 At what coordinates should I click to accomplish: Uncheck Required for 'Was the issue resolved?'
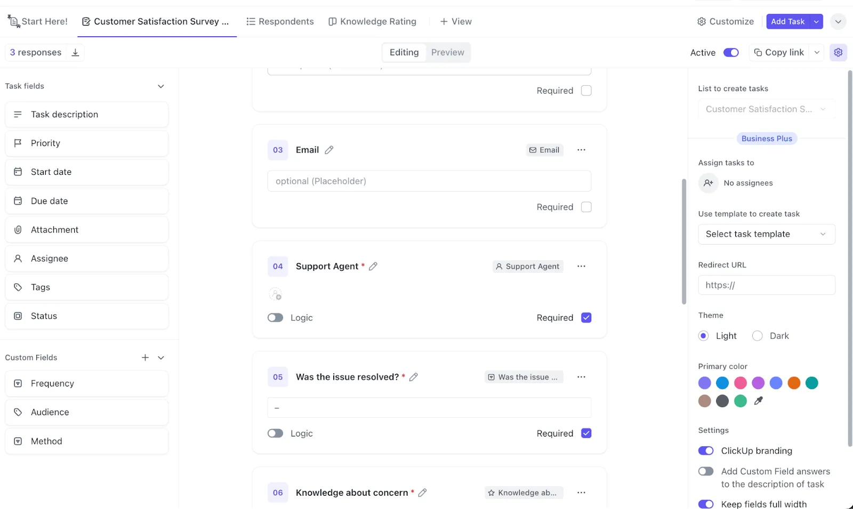[x=586, y=433]
